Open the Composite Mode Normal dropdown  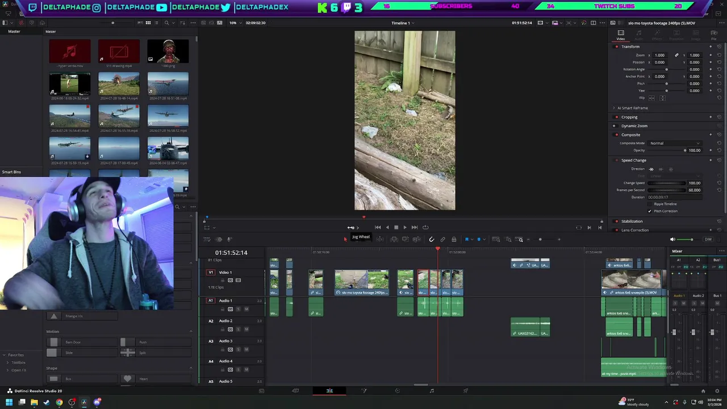coord(675,143)
